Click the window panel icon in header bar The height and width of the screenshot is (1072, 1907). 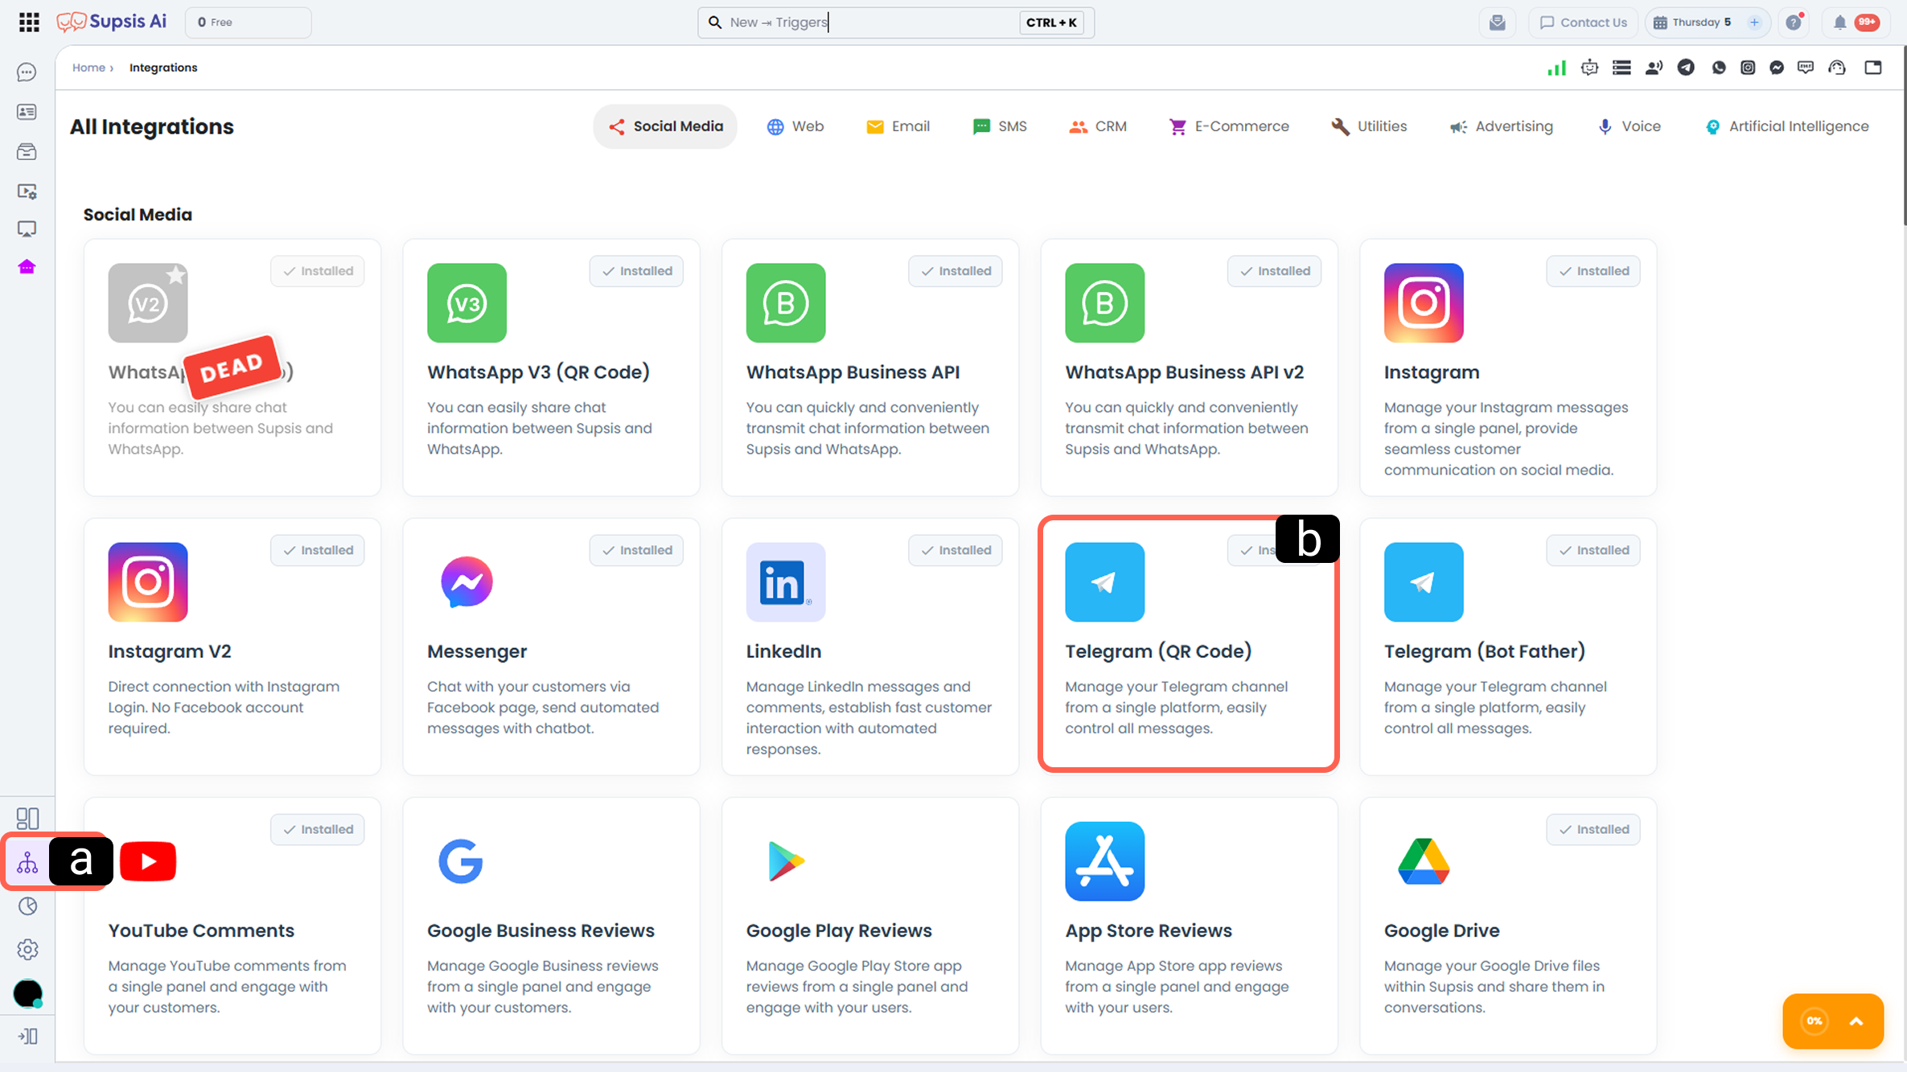tap(1873, 68)
